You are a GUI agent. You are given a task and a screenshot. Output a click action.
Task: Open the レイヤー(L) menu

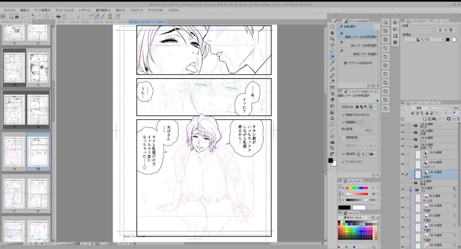click(84, 10)
